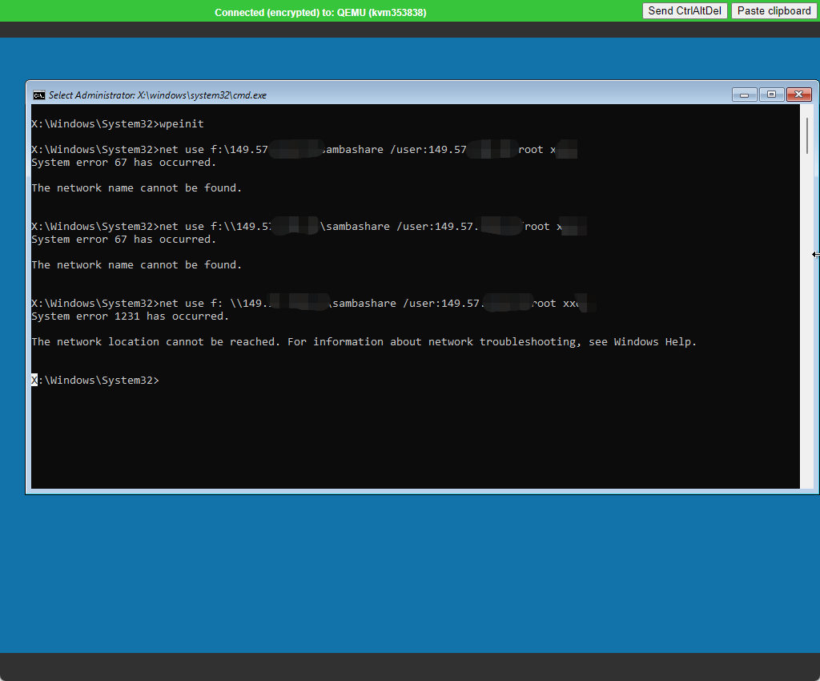Click 'The network location cannot be reached' message
The image size is (820, 681).
364,342
